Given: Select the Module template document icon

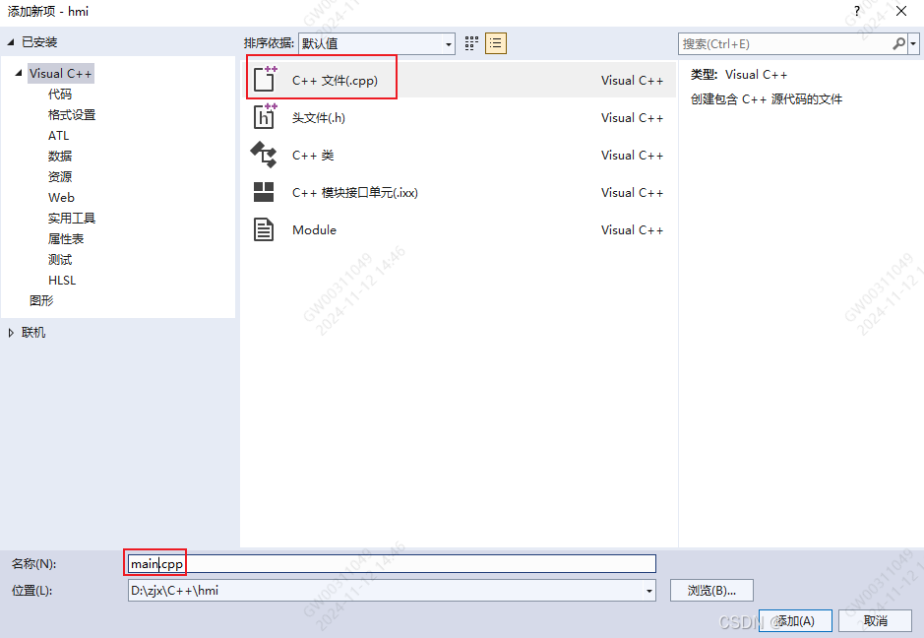Looking at the screenshot, I should point(264,229).
